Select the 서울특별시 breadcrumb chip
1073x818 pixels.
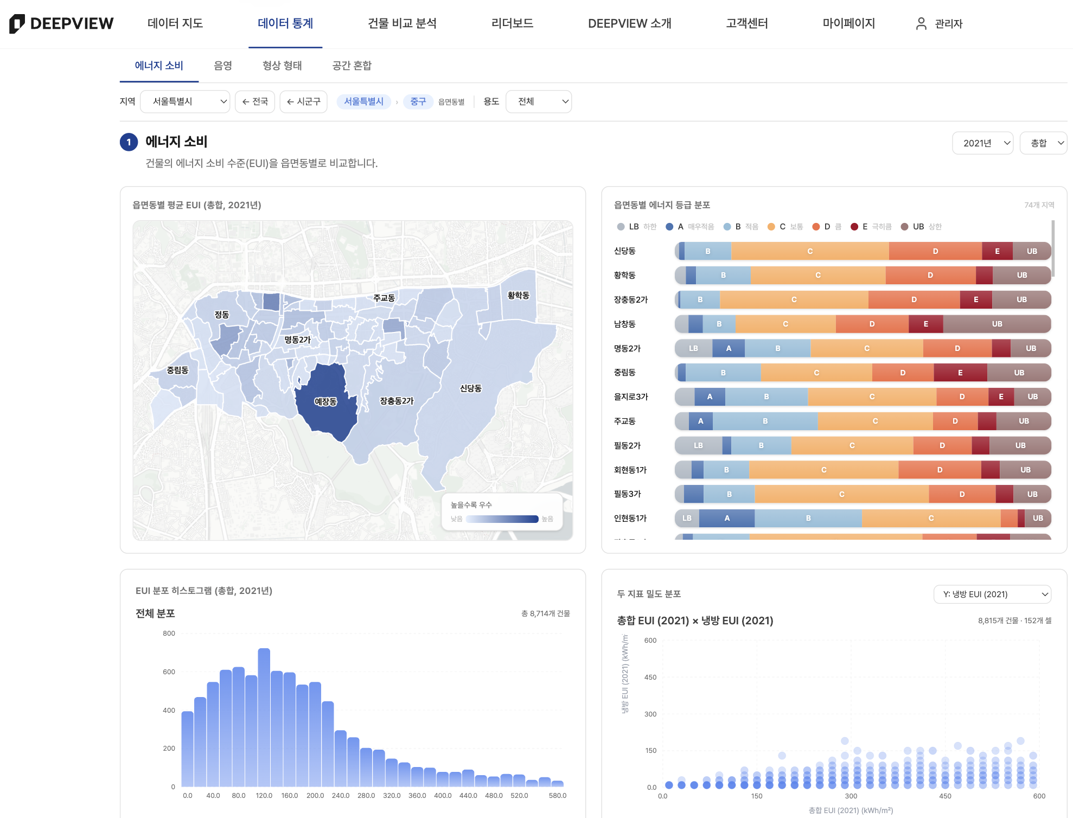(x=363, y=101)
